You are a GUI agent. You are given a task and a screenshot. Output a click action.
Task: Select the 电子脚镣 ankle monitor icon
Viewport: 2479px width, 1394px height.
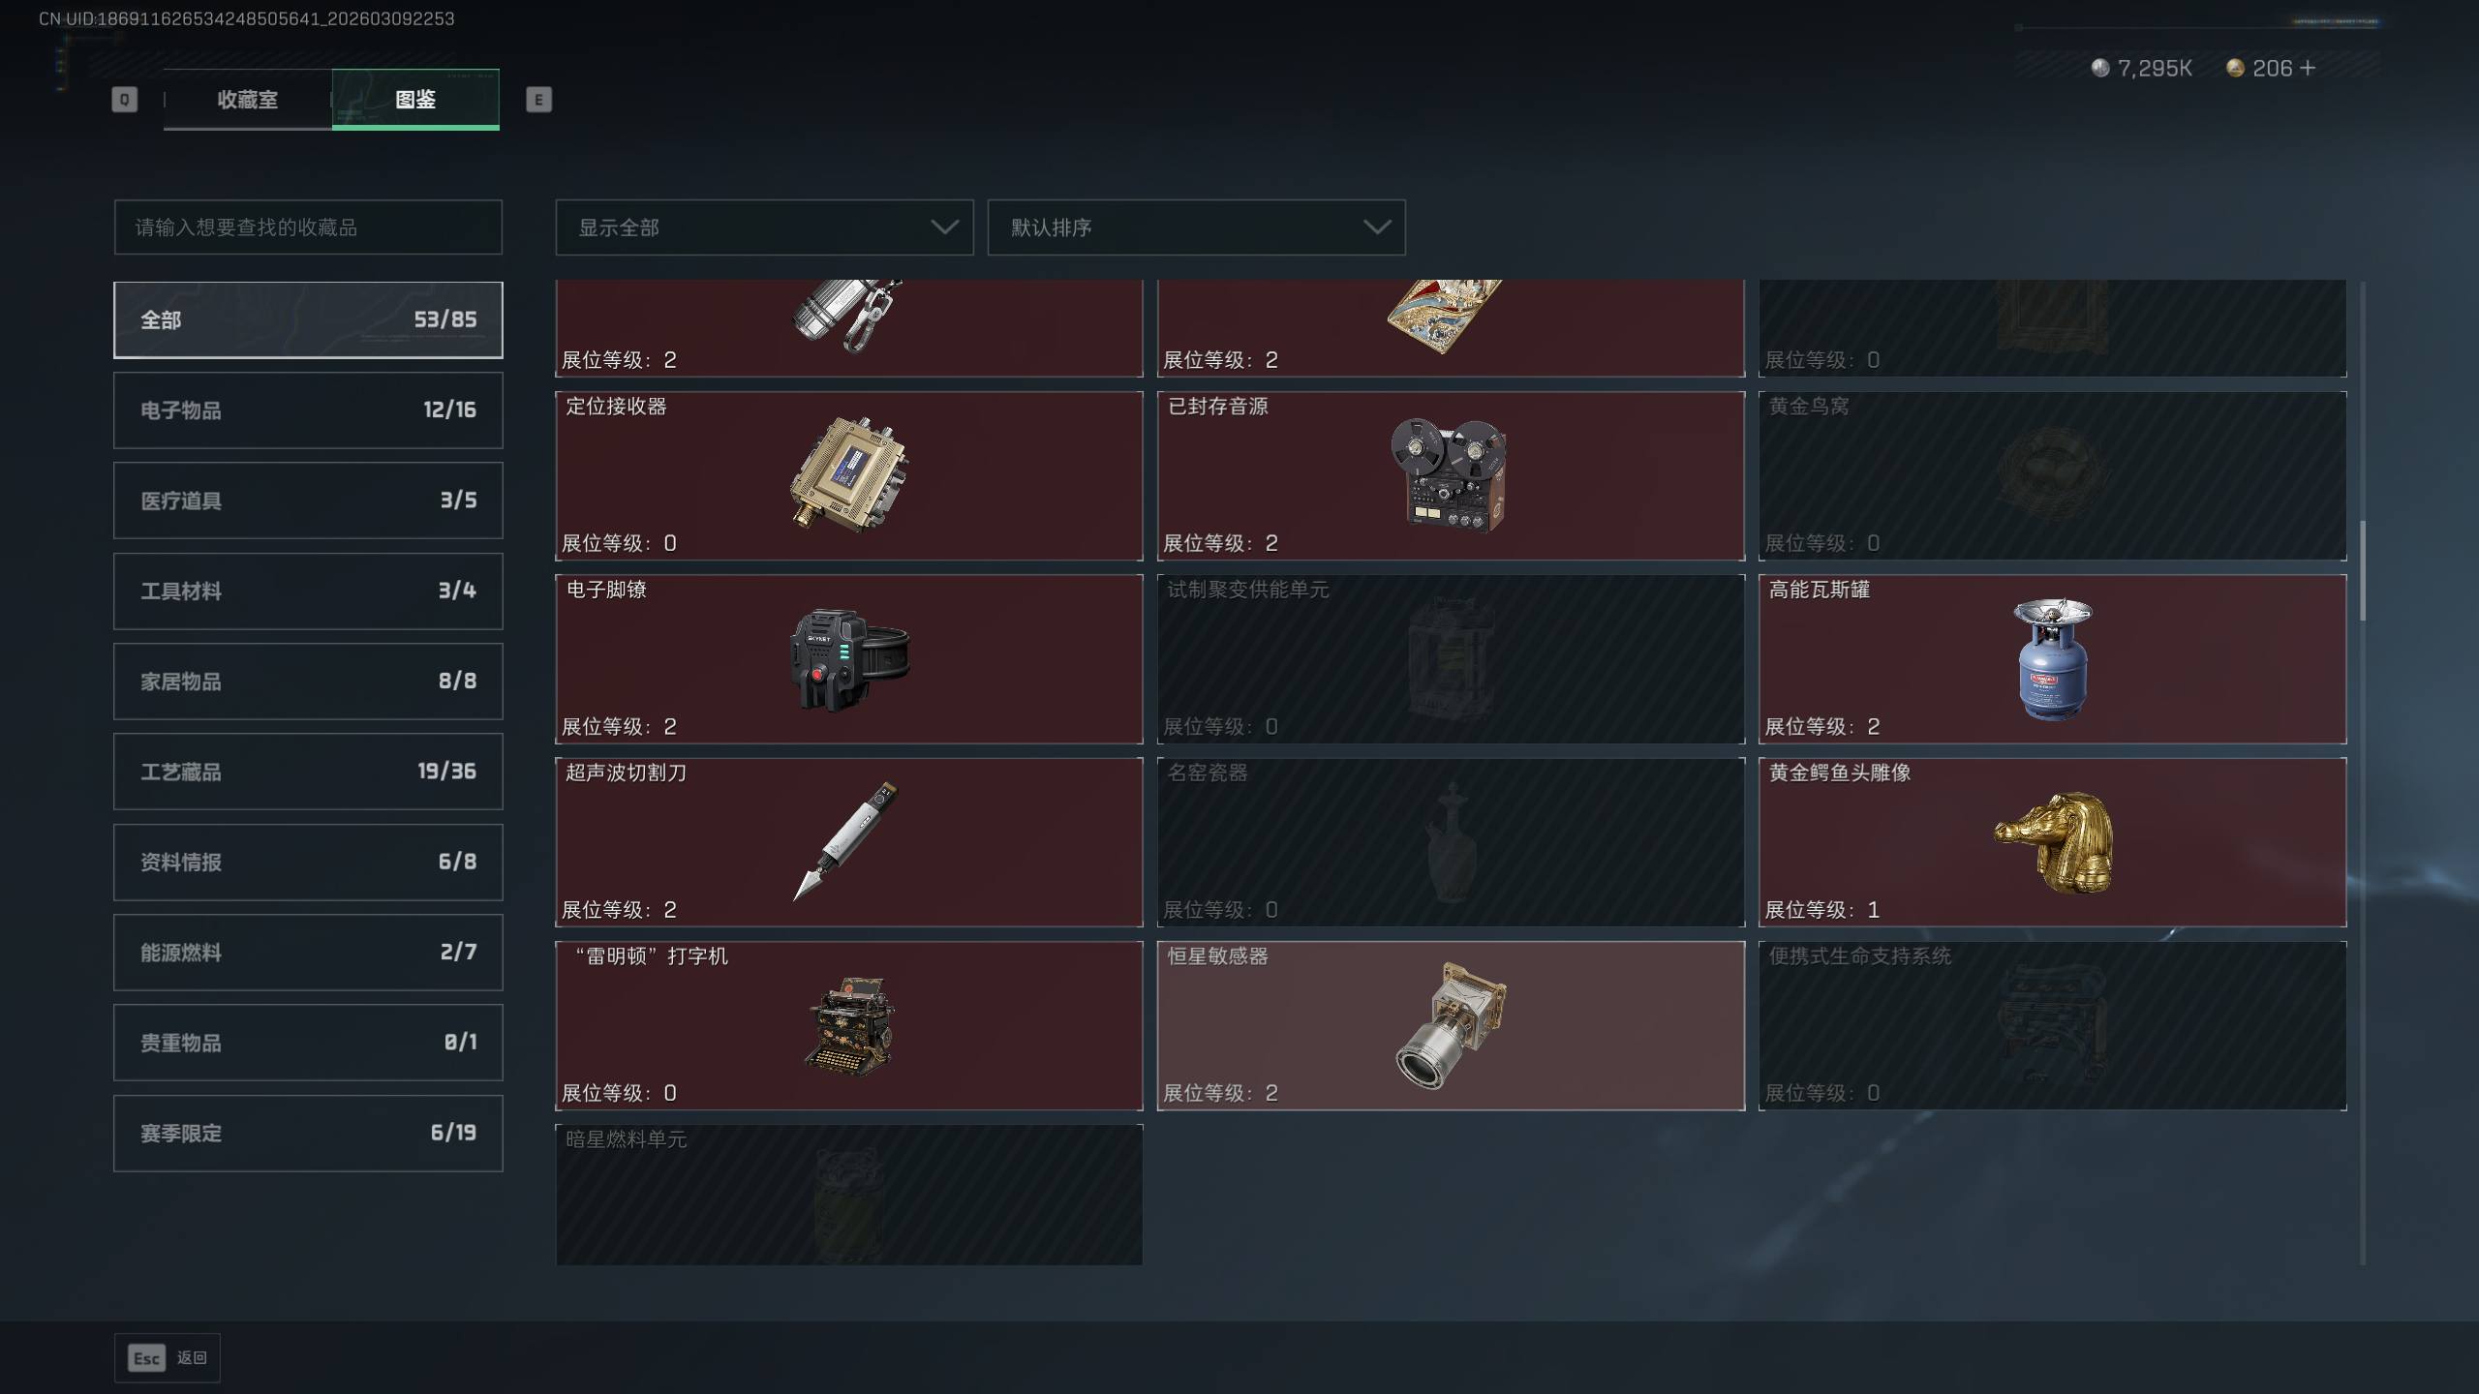coord(849,659)
